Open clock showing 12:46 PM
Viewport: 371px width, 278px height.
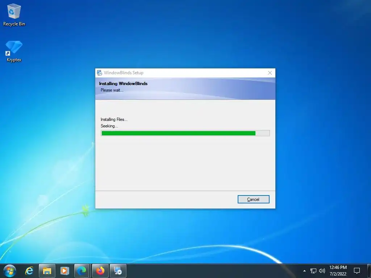pos(338,271)
